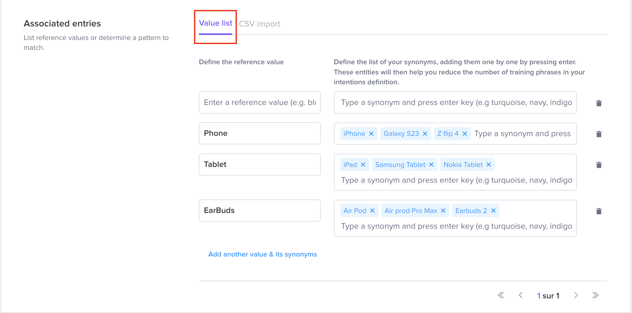Remove the Air Pod synonym tag
The width and height of the screenshot is (632, 313).
coord(372,211)
